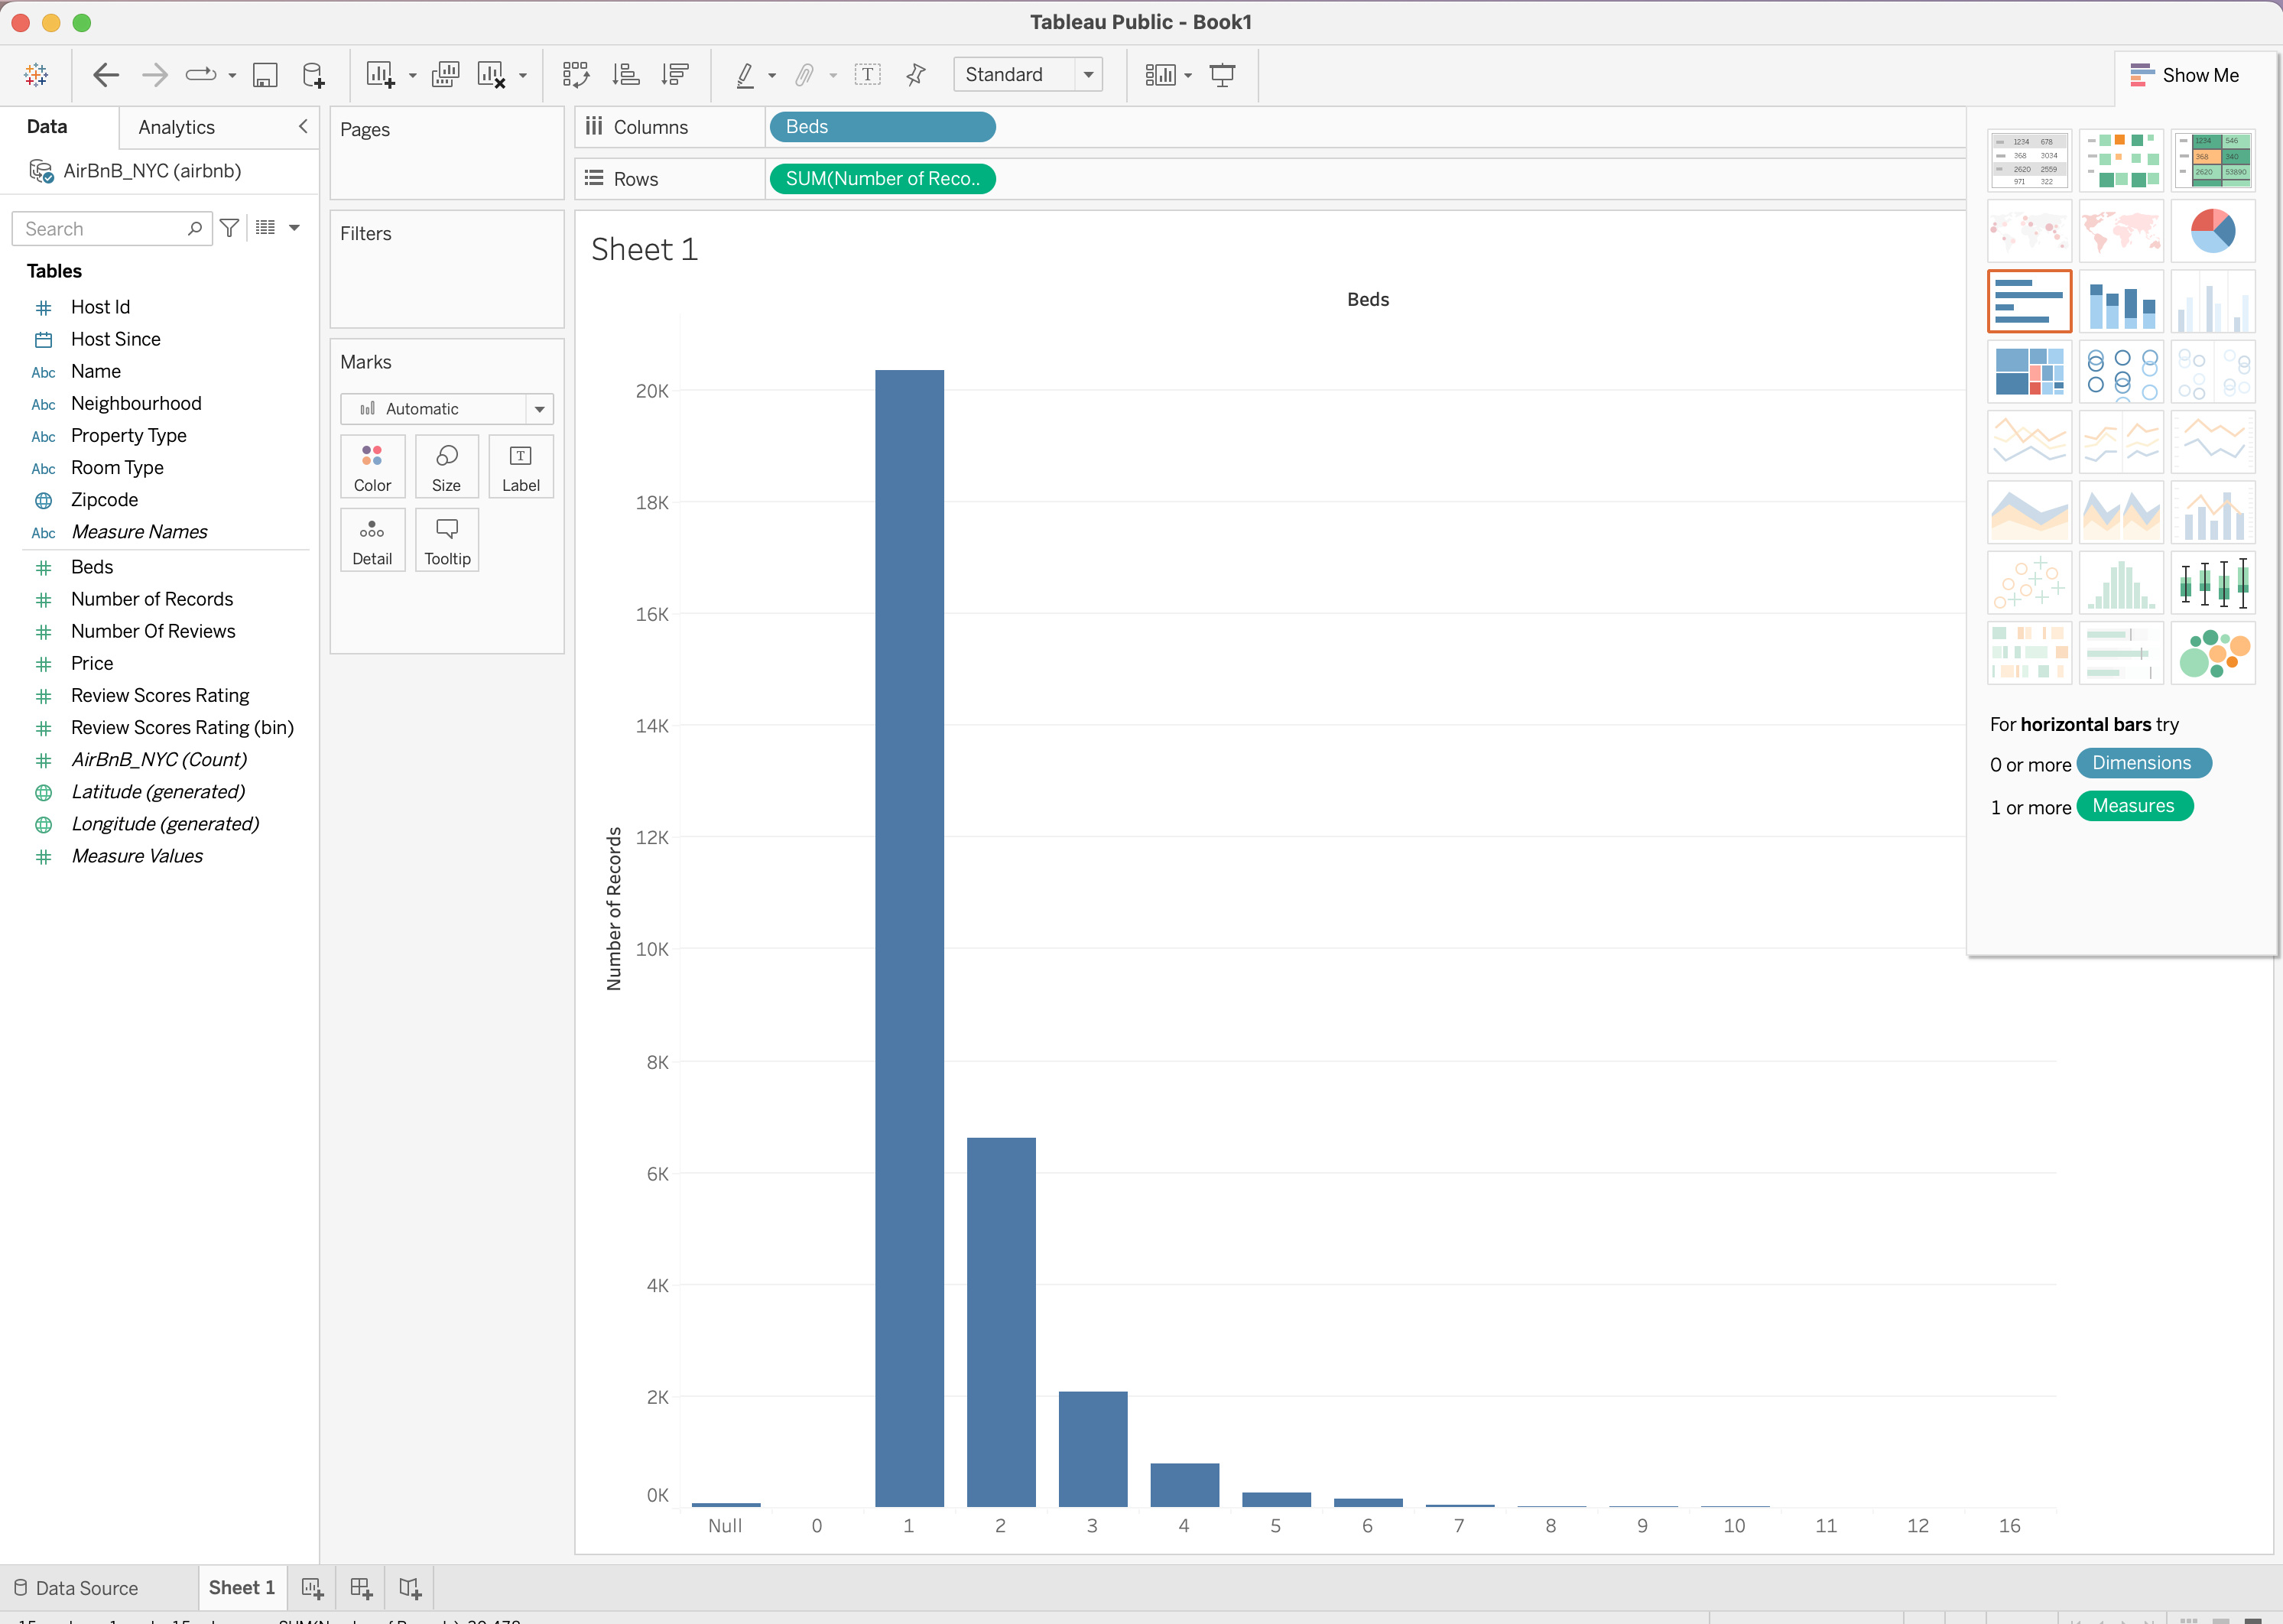Click the Tooltip button in Marks card
This screenshot has height=1624, width=2283.
(x=447, y=541)
